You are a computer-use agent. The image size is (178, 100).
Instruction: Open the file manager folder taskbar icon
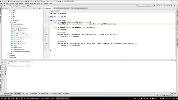click(24, 98)
